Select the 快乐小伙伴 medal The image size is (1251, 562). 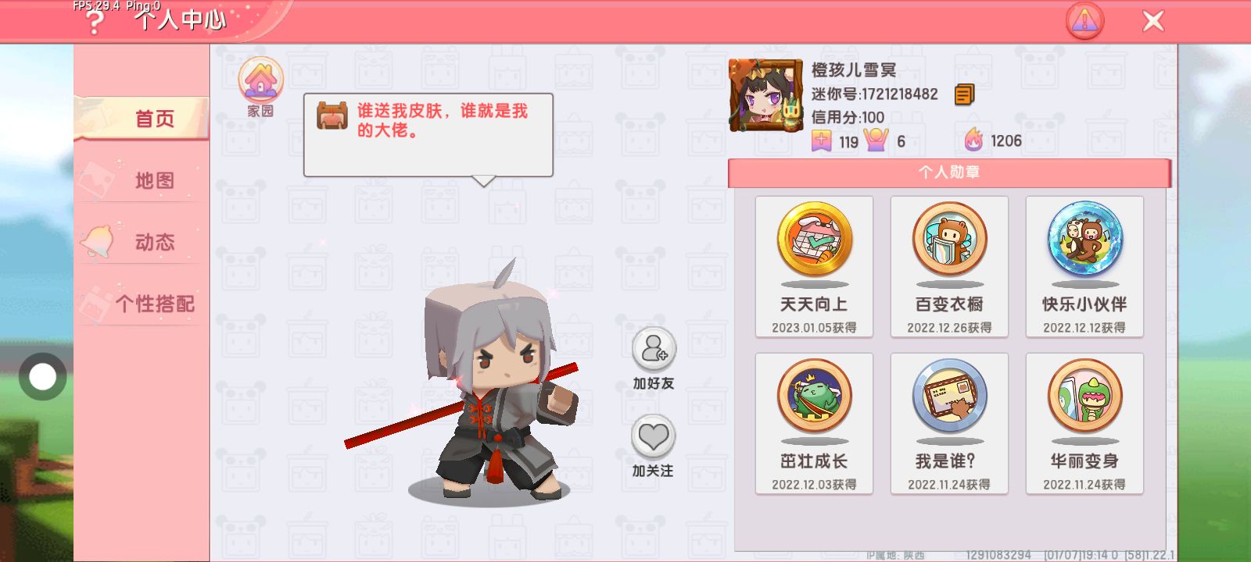1084,267
